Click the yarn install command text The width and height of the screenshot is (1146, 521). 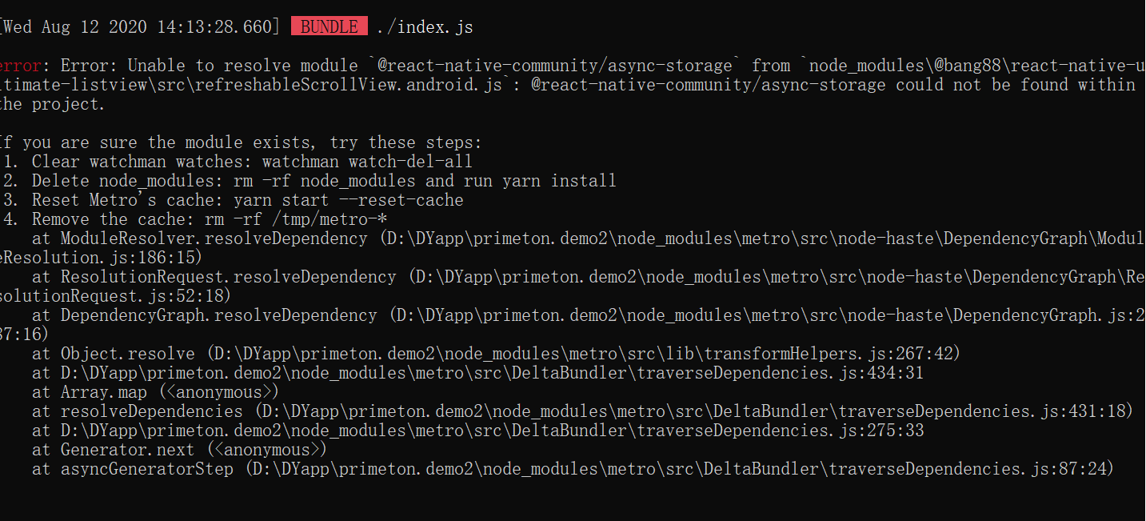pyautogui.click(x=559, y=181)
